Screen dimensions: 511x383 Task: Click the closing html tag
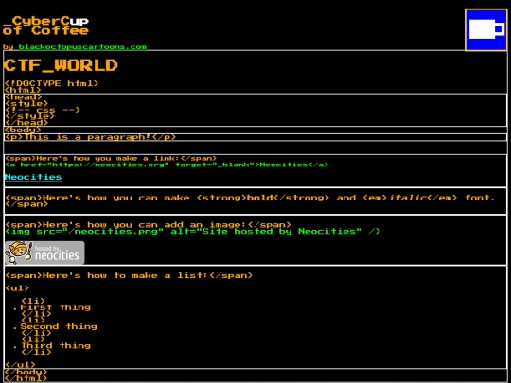[x=26, y=378]
